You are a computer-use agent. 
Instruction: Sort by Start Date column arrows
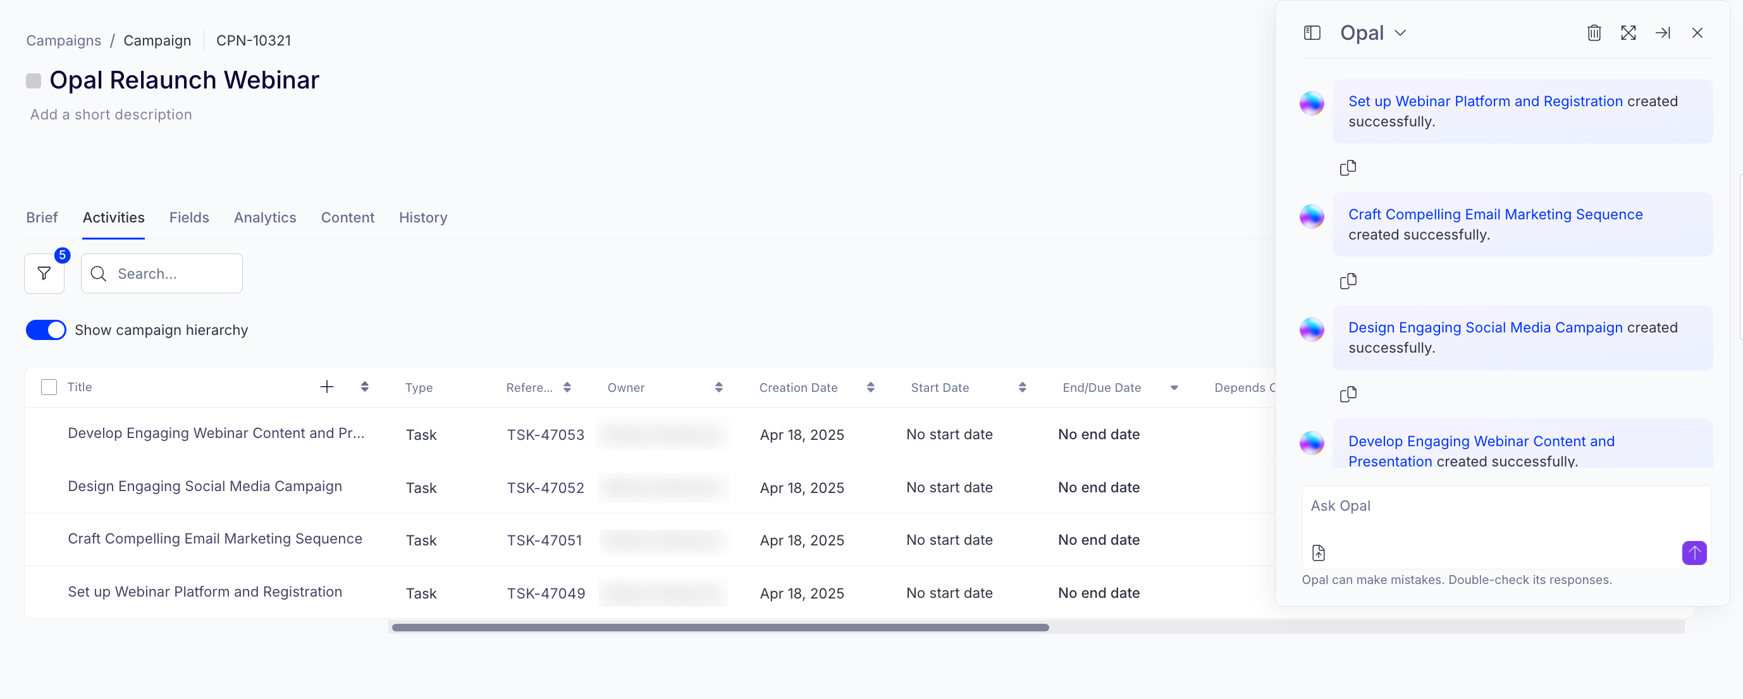pyautogui.click(x=1023, y=387)
